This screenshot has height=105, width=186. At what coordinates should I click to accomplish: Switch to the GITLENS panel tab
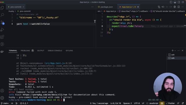tap(69, 50)
